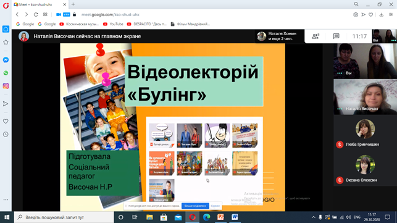The image size is (397, 223).
Task: Open sidebar three-dots settings
Action: click(x=6, y=200)
